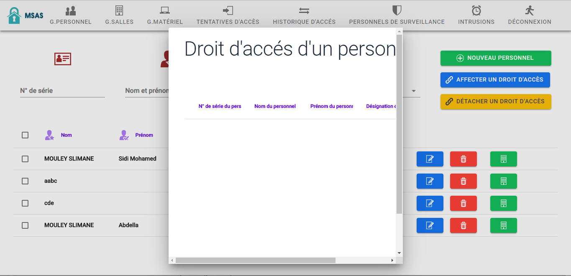The width and height of the screenshot is (571, 276).
Task: Open the INTRUSIONS page
Action: 476,15
